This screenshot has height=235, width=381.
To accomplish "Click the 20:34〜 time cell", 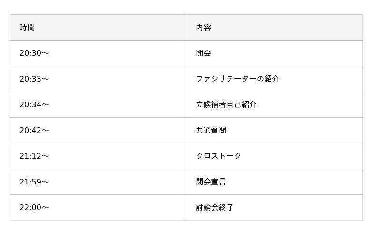I will pyautogui.click(x=34, y=105).
